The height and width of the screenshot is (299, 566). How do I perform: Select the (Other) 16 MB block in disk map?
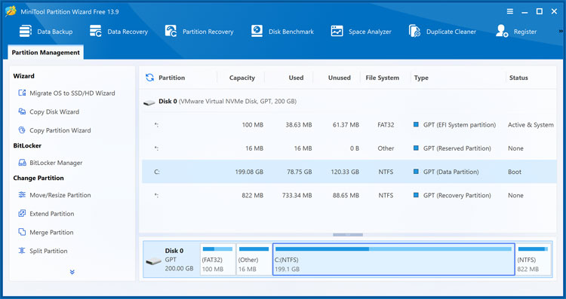[x=254, y=259]
